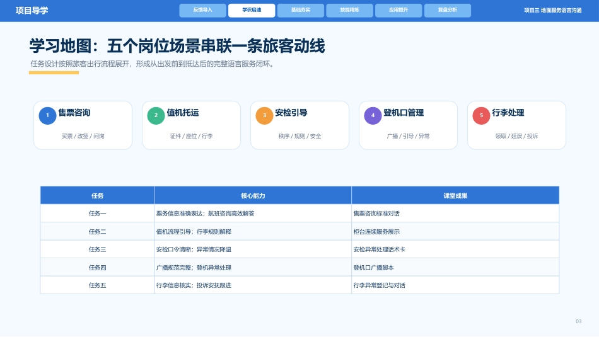Click the 安检异常处理话术卡 outcome cell

pyautogui.click(x=455, y=249)
